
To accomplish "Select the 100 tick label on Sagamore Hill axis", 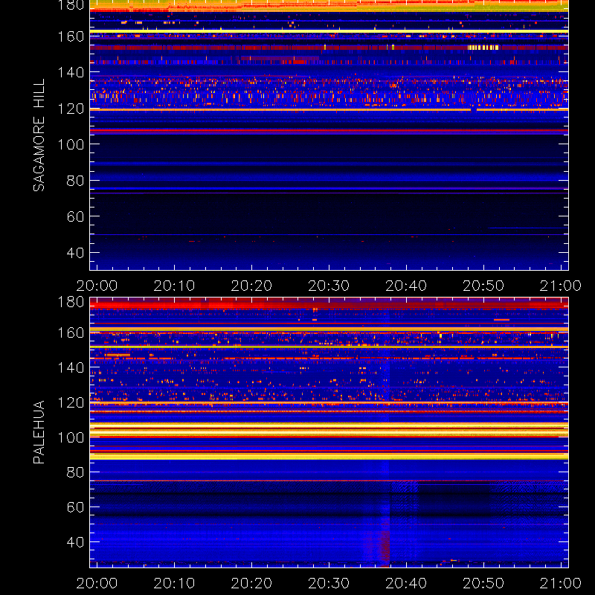I will point(71,144).
